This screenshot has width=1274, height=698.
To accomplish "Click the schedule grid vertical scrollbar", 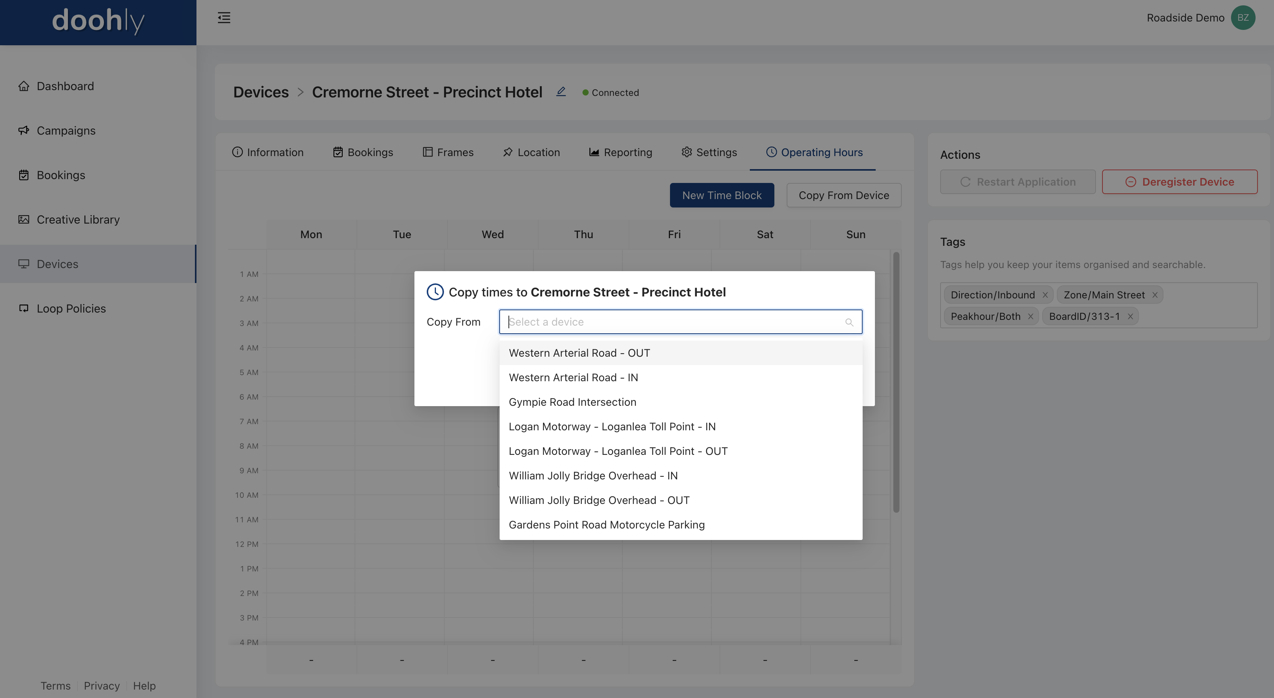I will (896, 382).
